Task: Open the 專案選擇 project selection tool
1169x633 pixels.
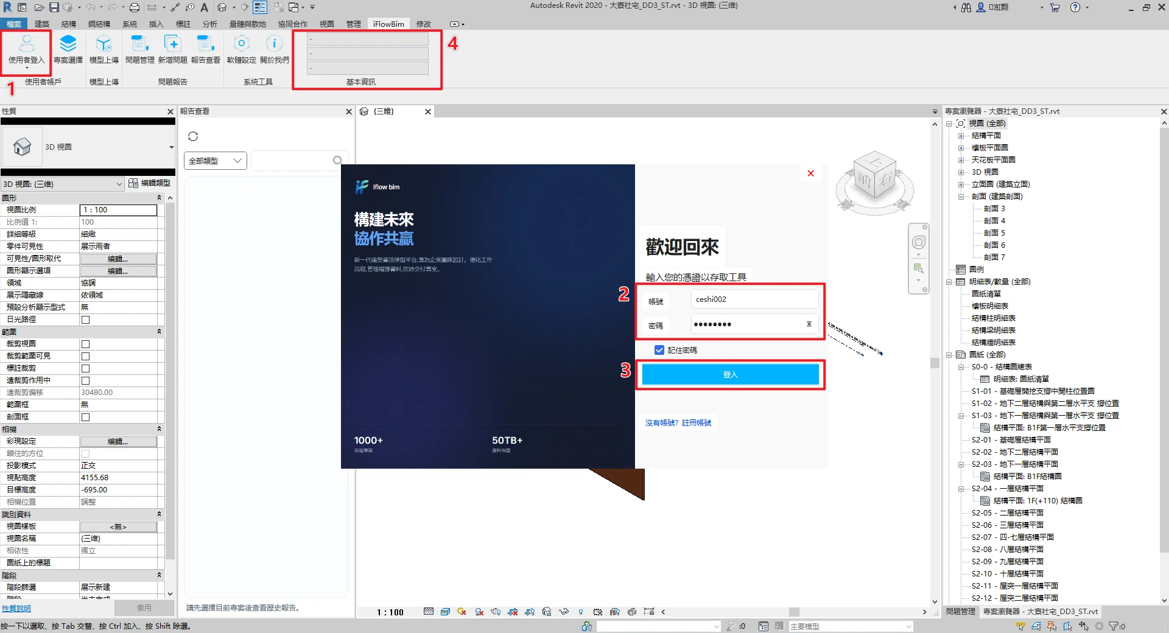Action: [x=68, y=50]
